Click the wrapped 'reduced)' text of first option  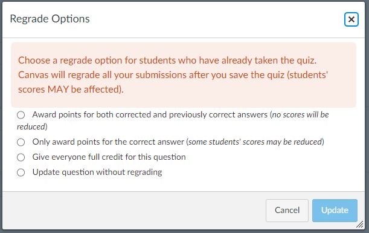[x=32, y=127]
